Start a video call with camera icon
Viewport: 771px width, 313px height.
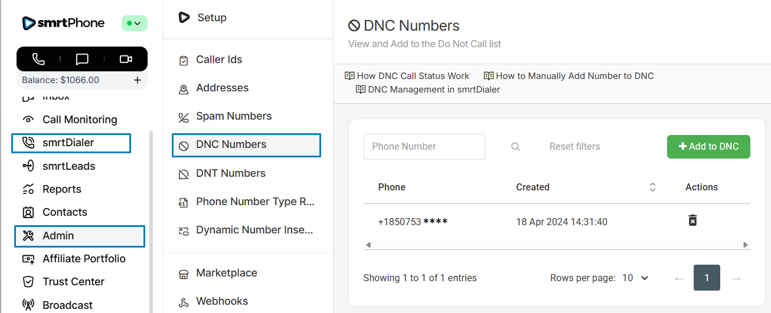125,59
